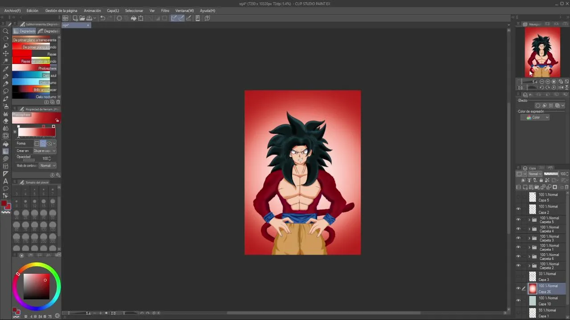
Task: Open the Seleccionar menu
Action: (134, 10)
